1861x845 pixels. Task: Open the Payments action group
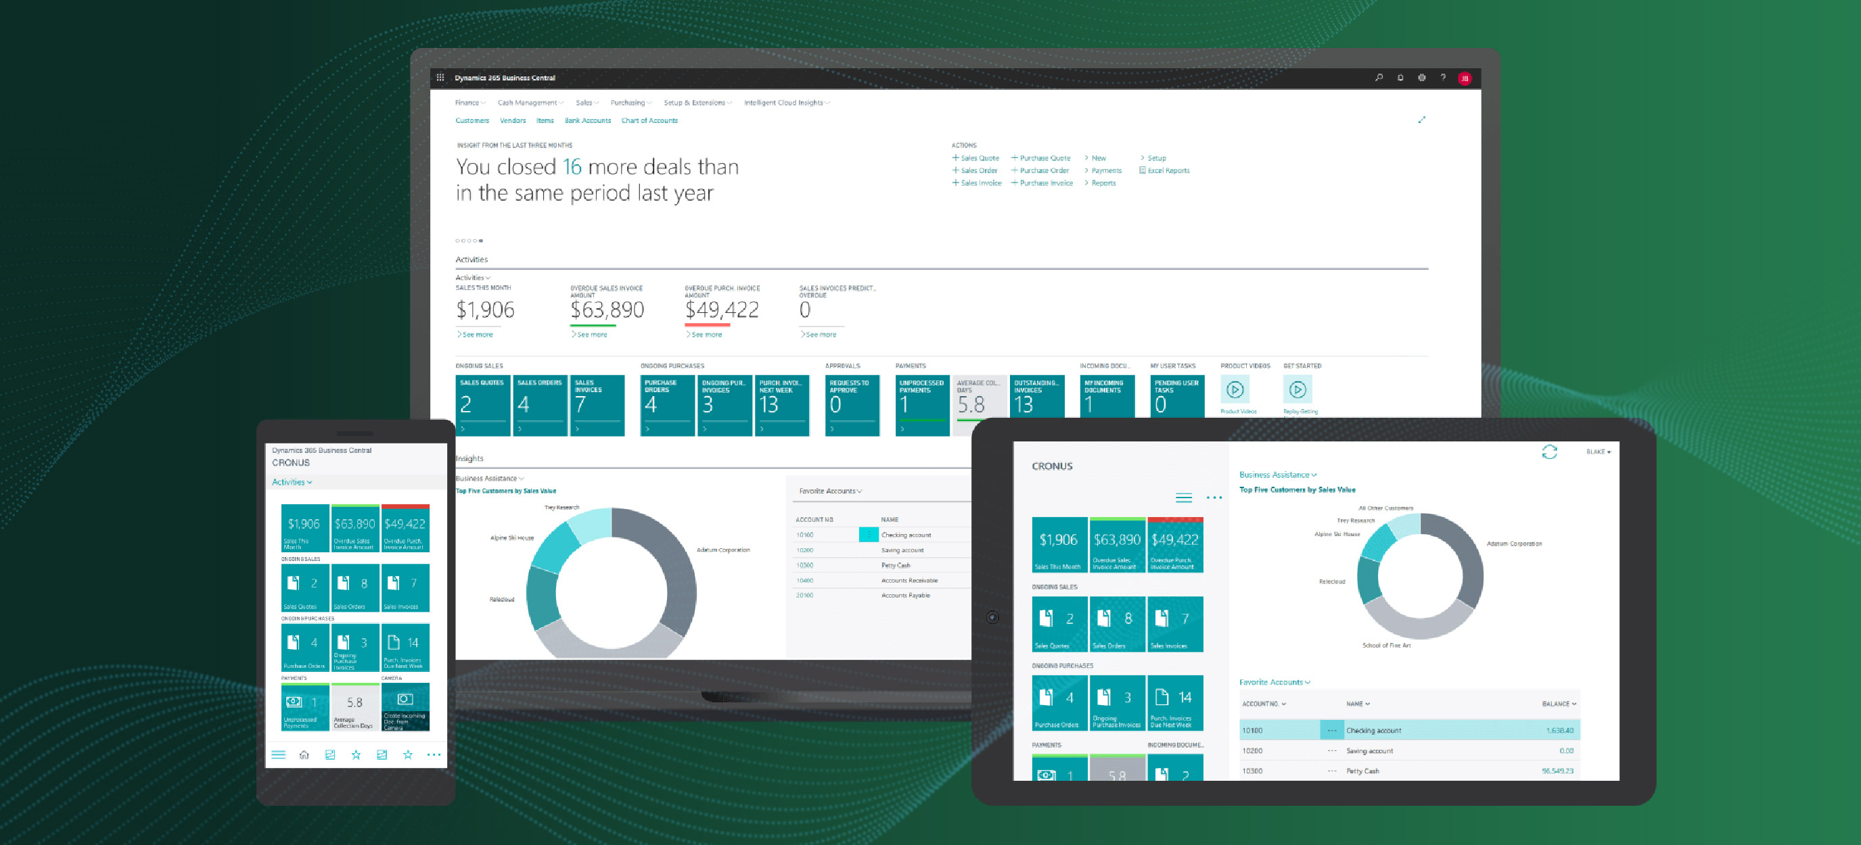(x=1103, y=170)
